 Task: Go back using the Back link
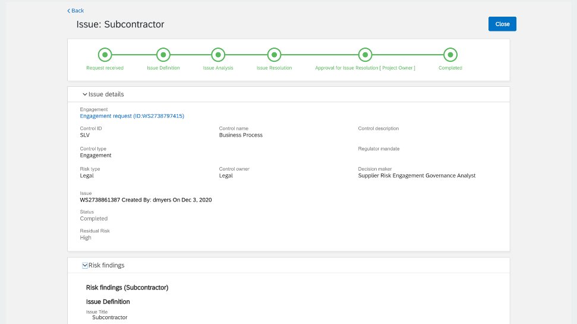pyautogui.click(x=77, y=11)
